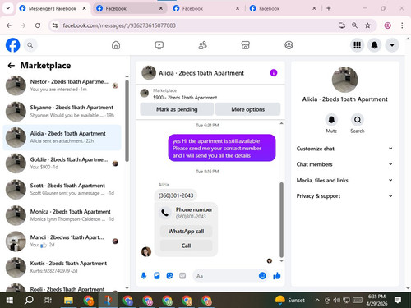Switch to the third Facebook tab
411x308 pixels.
click(x=206, y=8)
